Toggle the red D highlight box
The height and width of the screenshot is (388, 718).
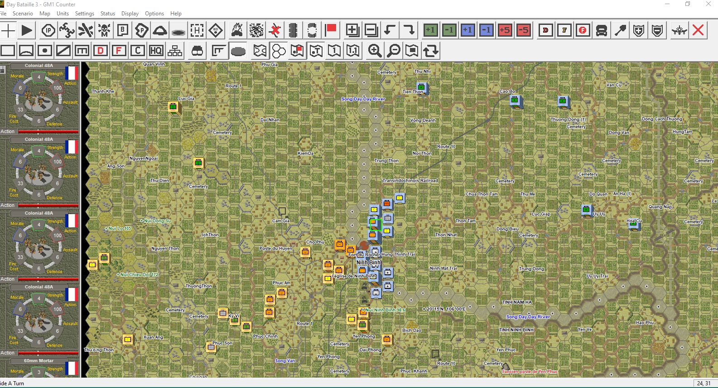101,51
